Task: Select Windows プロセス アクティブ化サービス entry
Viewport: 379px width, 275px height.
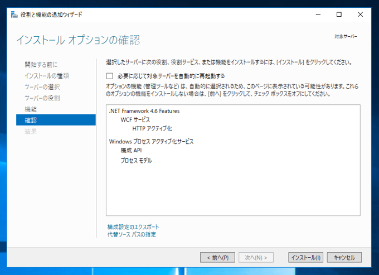Action: click(151, 142)
